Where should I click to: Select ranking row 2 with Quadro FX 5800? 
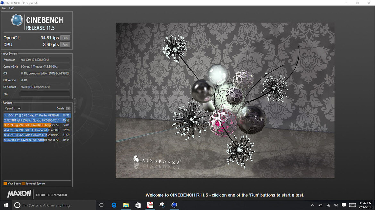click(x=37, y=120)
